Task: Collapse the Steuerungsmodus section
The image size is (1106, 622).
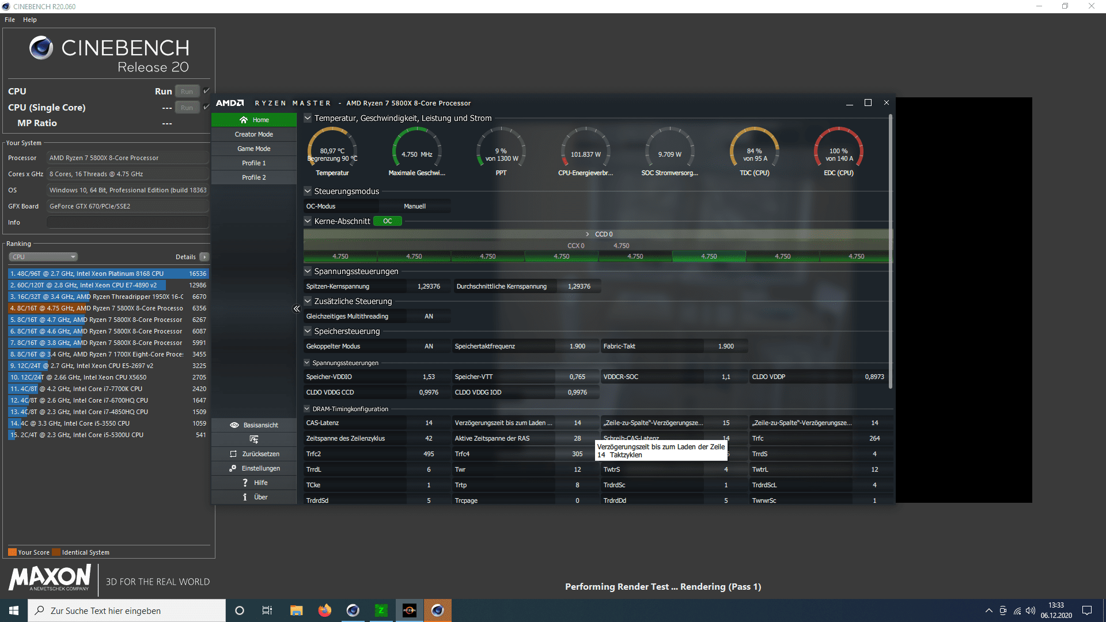Action: (x=308, y=191)
